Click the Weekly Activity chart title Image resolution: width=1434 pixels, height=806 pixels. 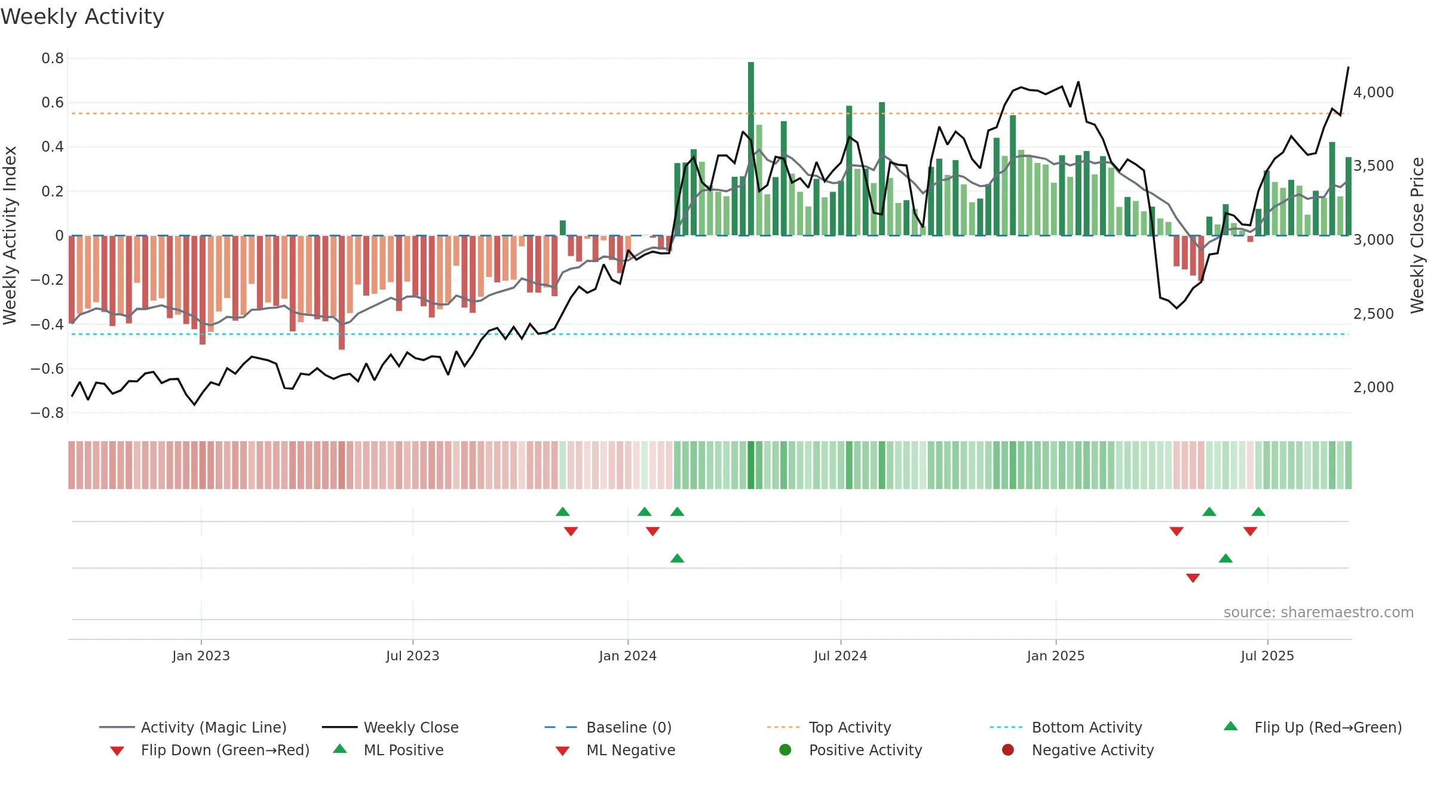(x=82, y=17)
